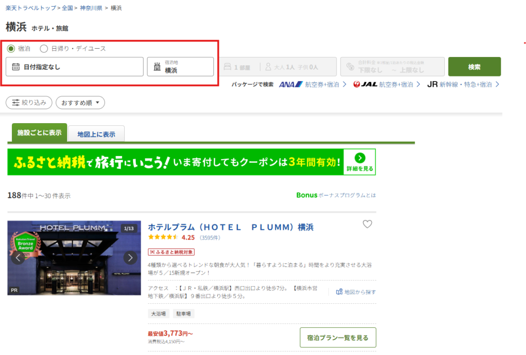Open the price range selector
This screenshot has height=355, width=526.
[x=391, y=67]
